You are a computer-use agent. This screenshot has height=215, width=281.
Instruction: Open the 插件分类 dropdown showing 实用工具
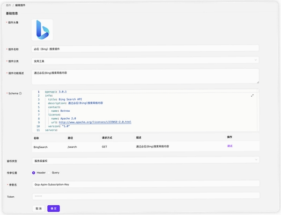click(145, 61)
